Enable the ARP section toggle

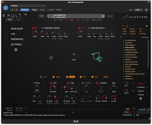pos(41,77)
